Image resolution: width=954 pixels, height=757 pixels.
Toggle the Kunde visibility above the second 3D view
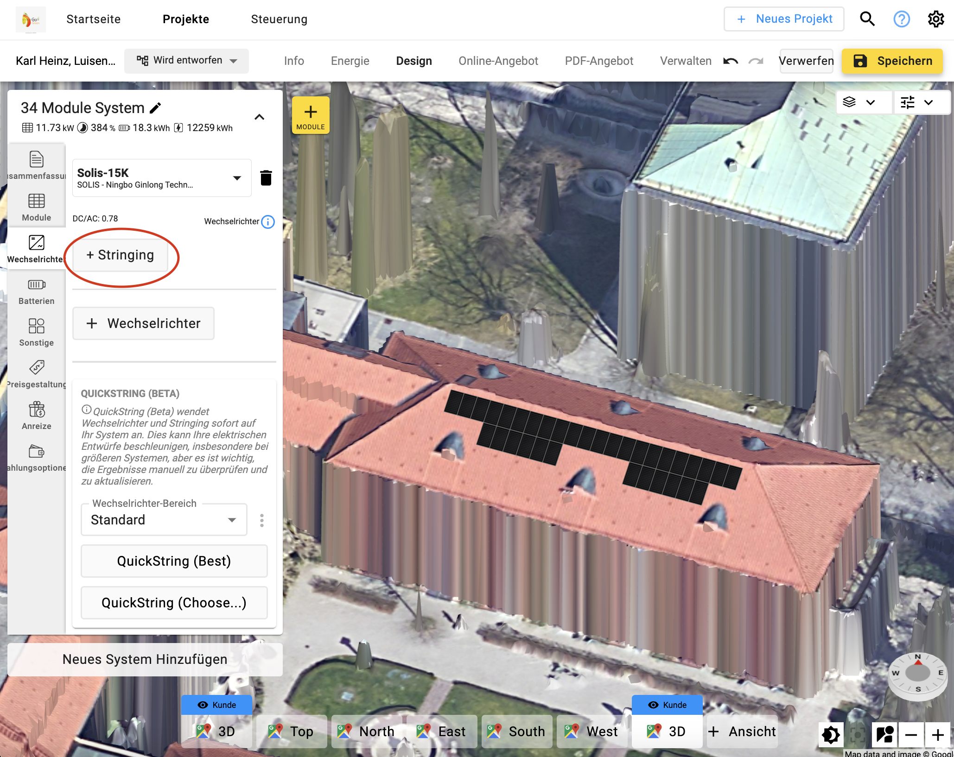click(x=667, y=705)
